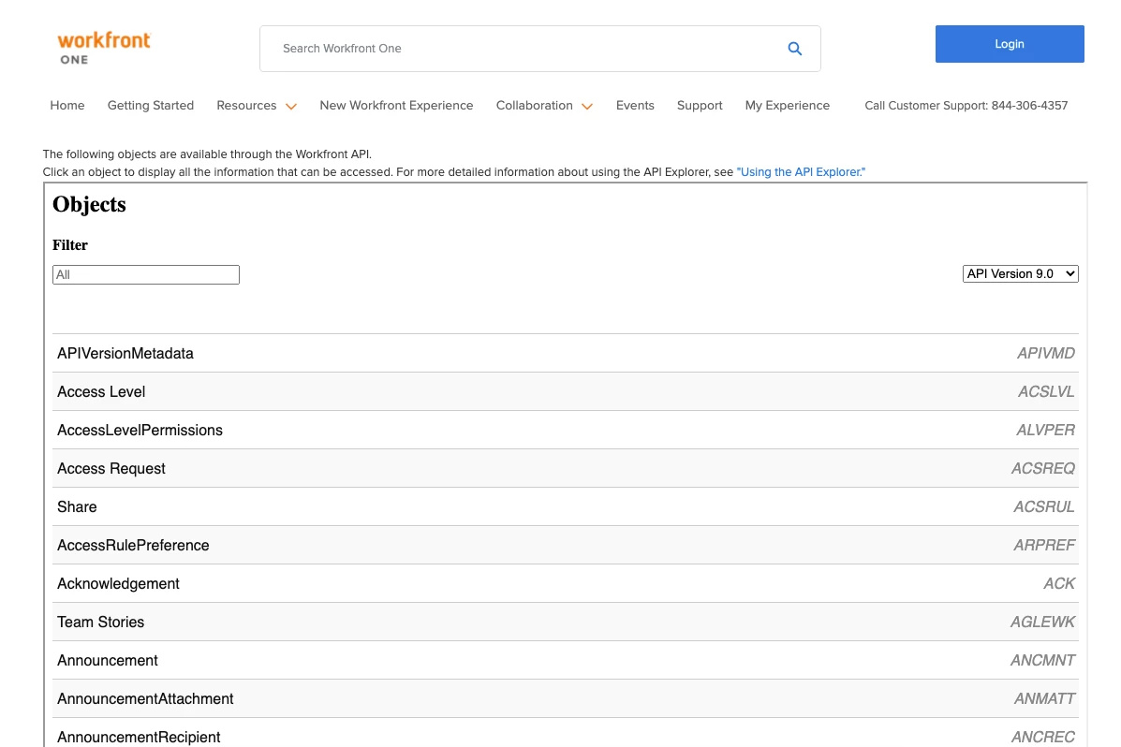Click the blue Login button
1121x747 pixels.
(x=1010, y=44)
